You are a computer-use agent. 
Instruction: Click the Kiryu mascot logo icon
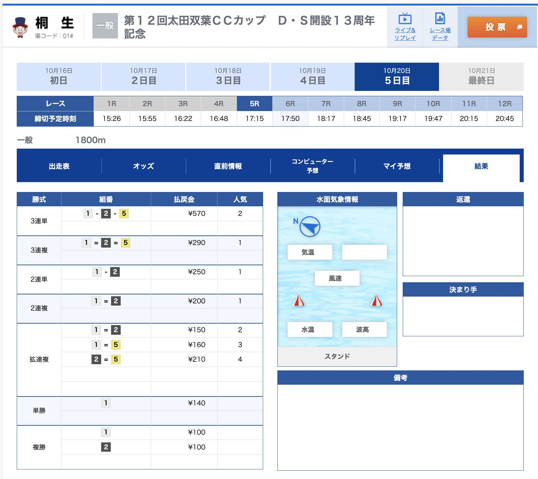pos(20,27)
